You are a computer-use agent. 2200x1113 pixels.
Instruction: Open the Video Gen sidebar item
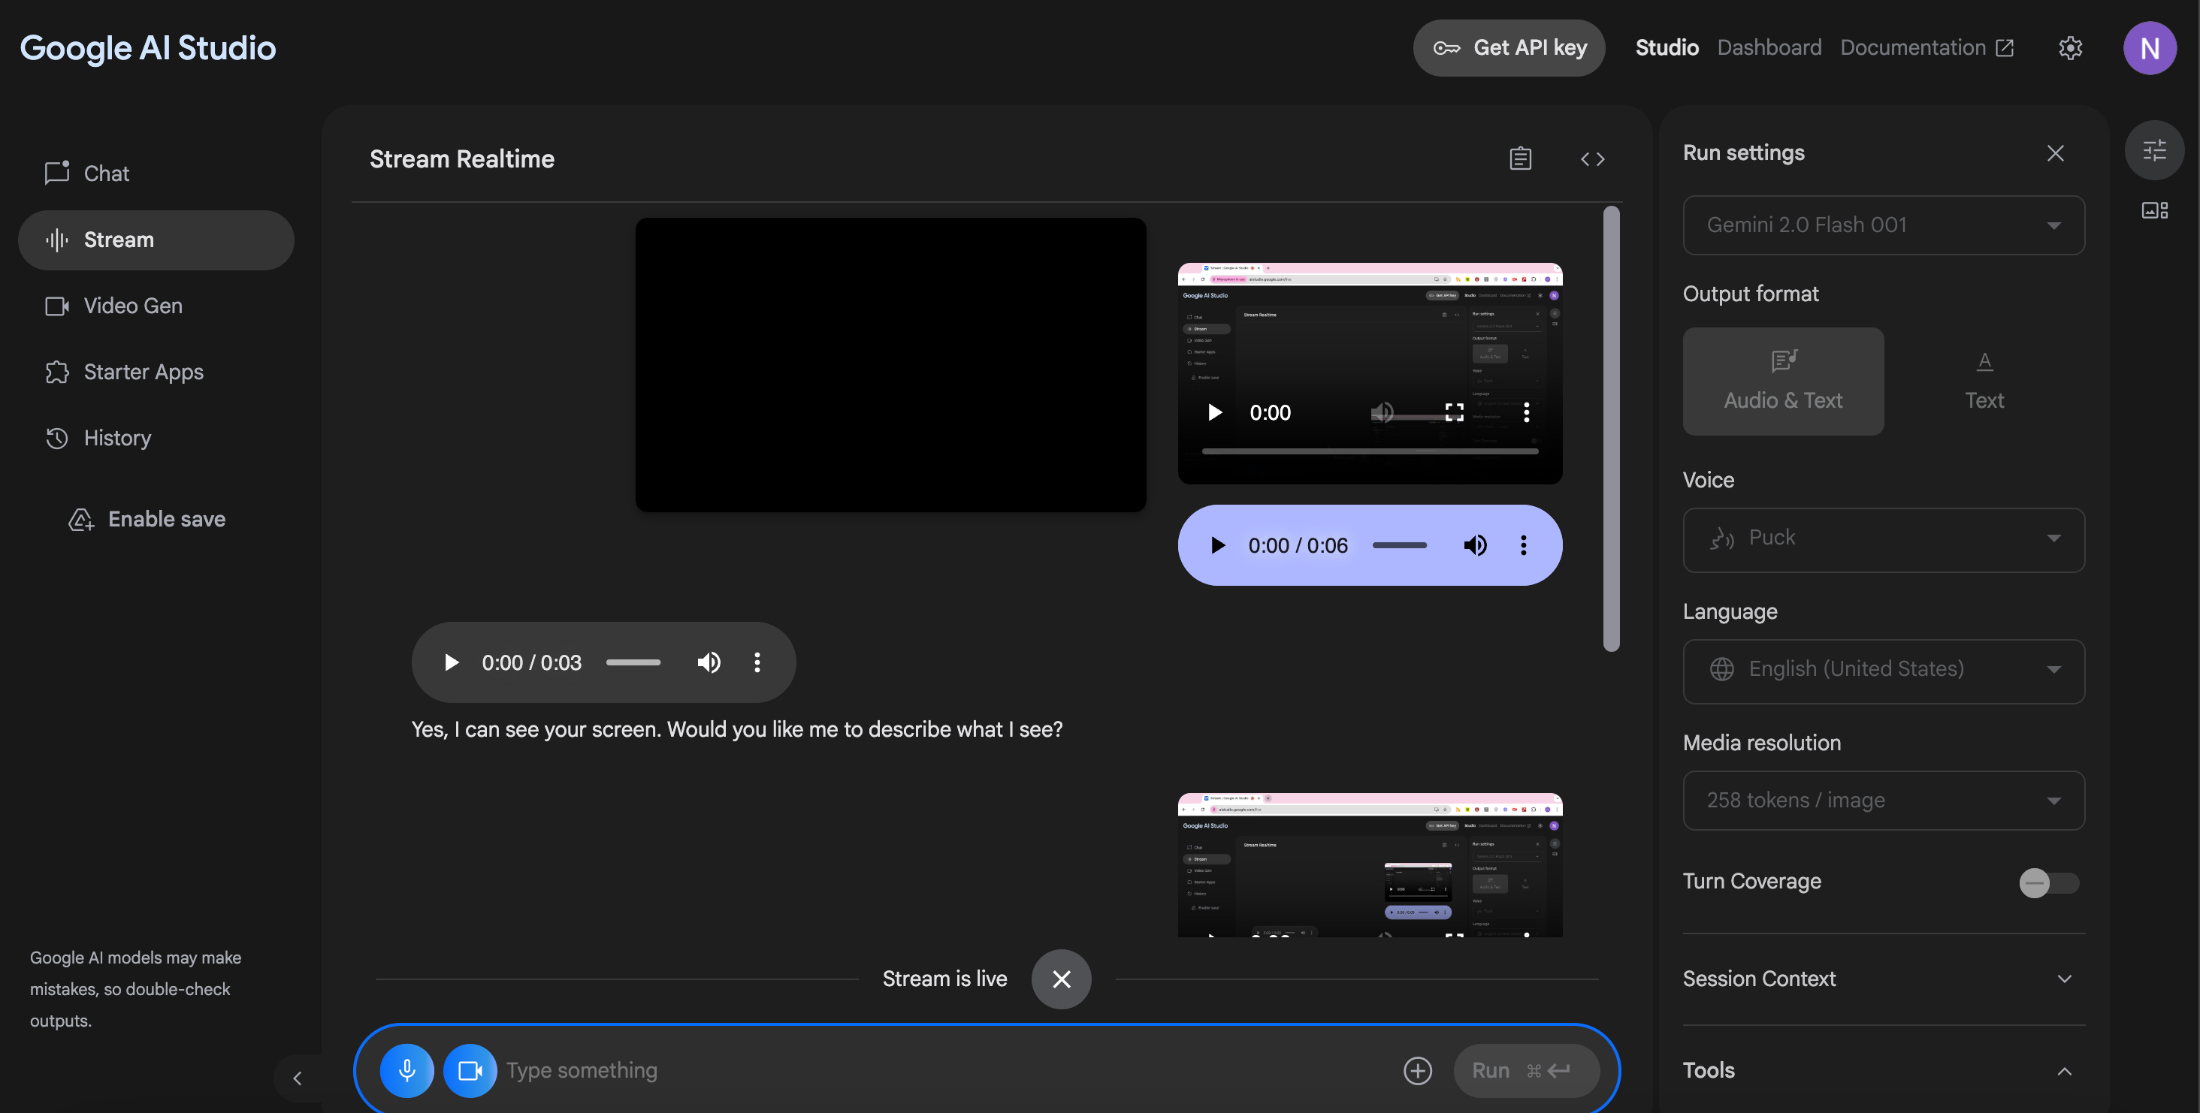132,306
